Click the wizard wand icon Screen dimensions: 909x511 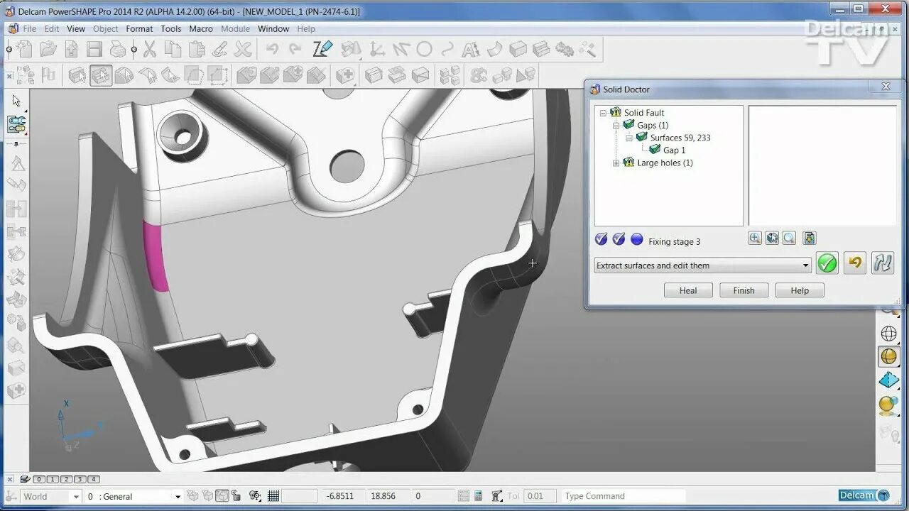tap(587, 49)
